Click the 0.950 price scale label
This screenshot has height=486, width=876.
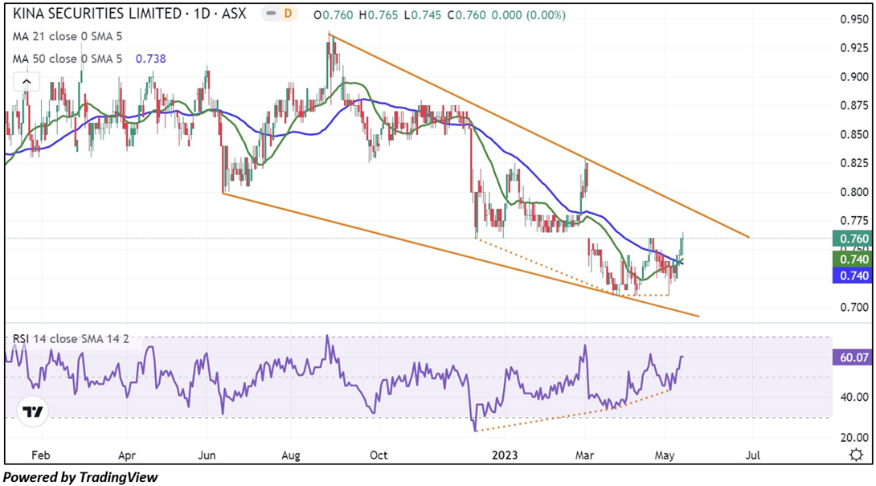coord(854,19)
